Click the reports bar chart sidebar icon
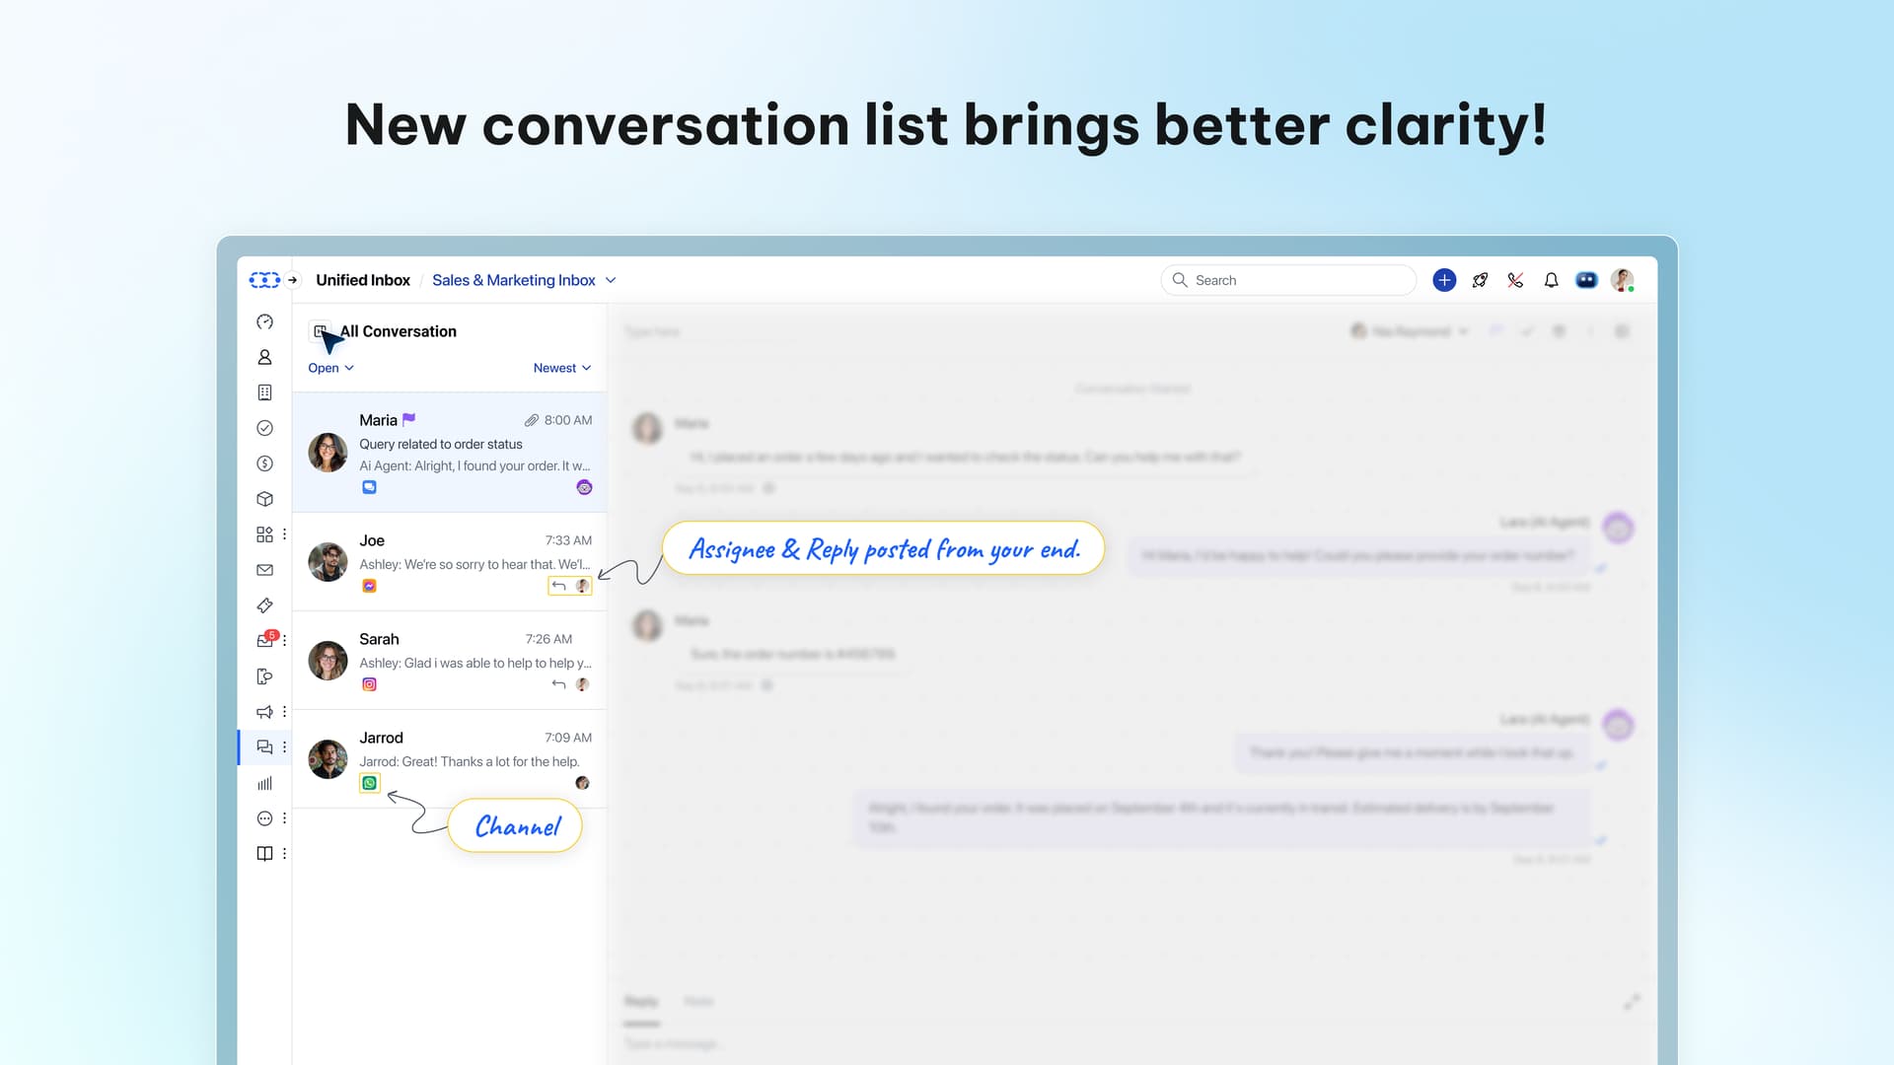The image size is (1894, 1065). pyautogui.click(x=264, y=783)
